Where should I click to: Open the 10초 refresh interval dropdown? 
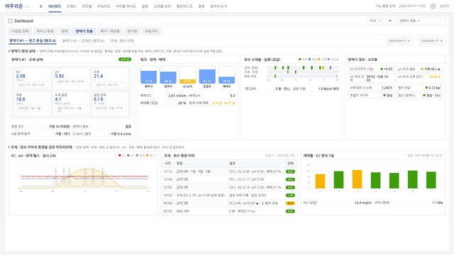(375, 21)
